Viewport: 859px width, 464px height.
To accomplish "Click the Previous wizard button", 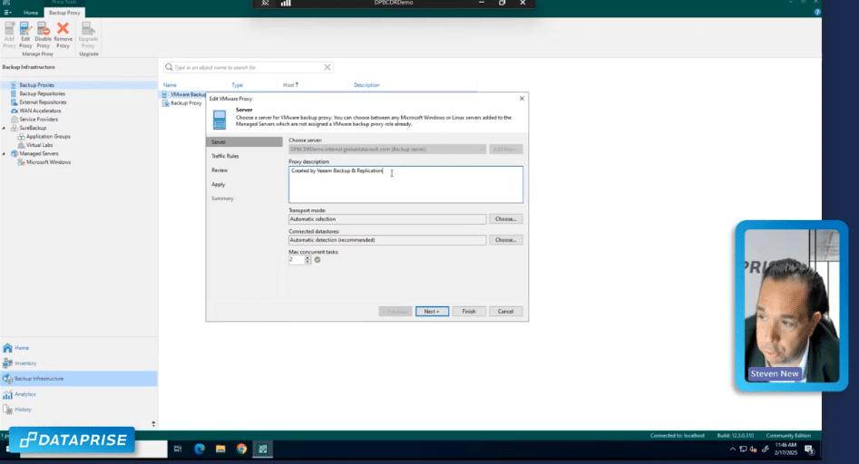I will [395, 312].
